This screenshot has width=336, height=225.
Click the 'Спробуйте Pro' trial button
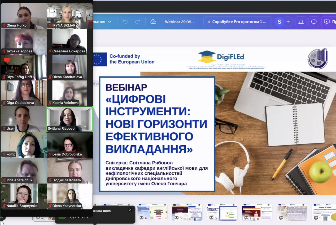[x=238, y=22]
